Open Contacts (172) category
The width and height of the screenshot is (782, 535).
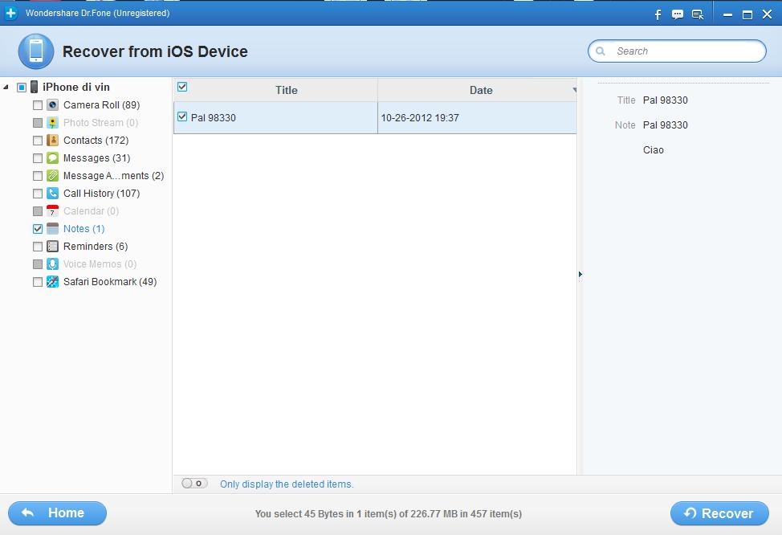click(x=96, y=141)
